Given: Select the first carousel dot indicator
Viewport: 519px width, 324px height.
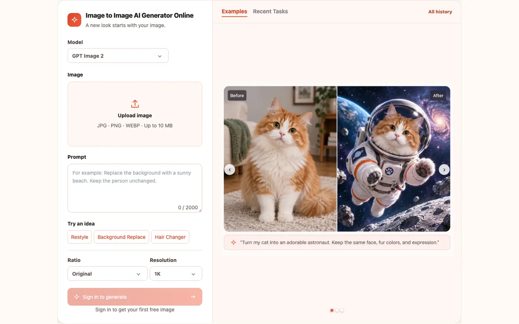Looking at the screenshot, I should [x=332, y=310].
